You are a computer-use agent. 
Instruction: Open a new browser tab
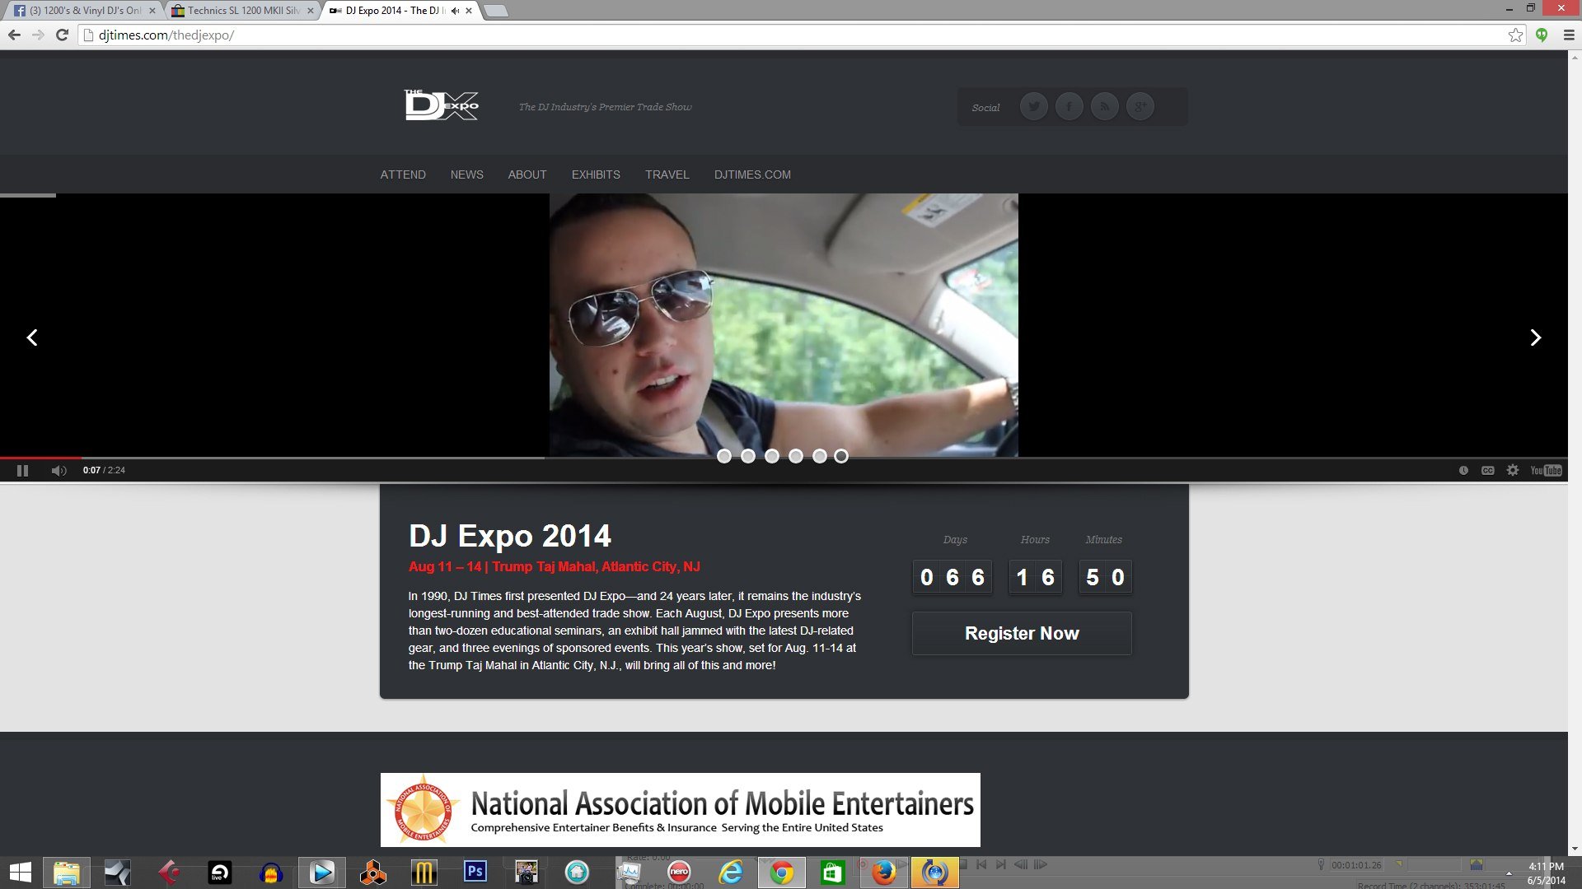[495, 11]
